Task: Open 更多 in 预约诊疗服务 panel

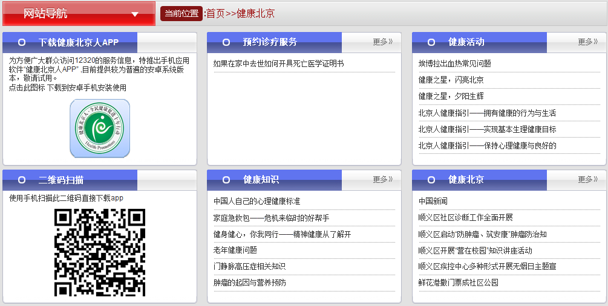Action: (383, 42)
